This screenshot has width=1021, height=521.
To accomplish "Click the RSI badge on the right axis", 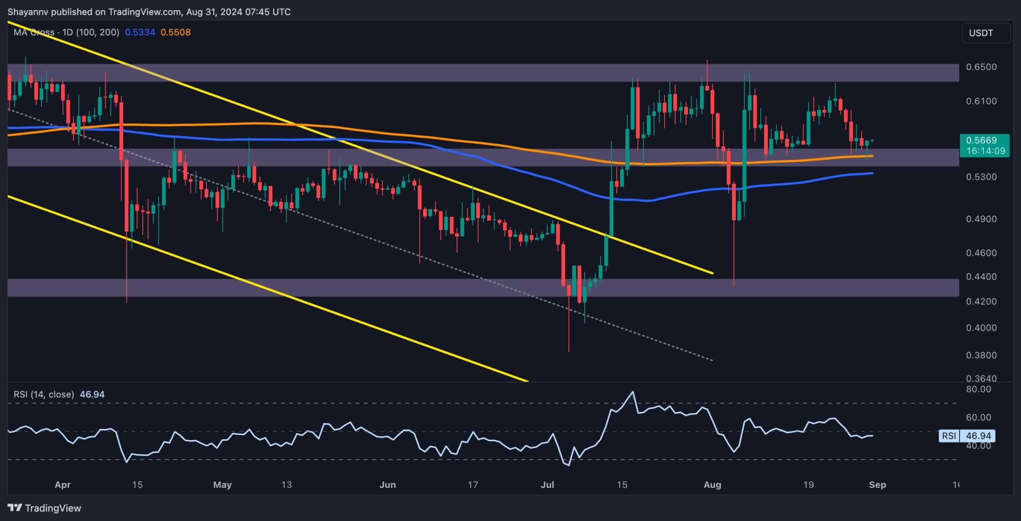I will coord(949,436).
